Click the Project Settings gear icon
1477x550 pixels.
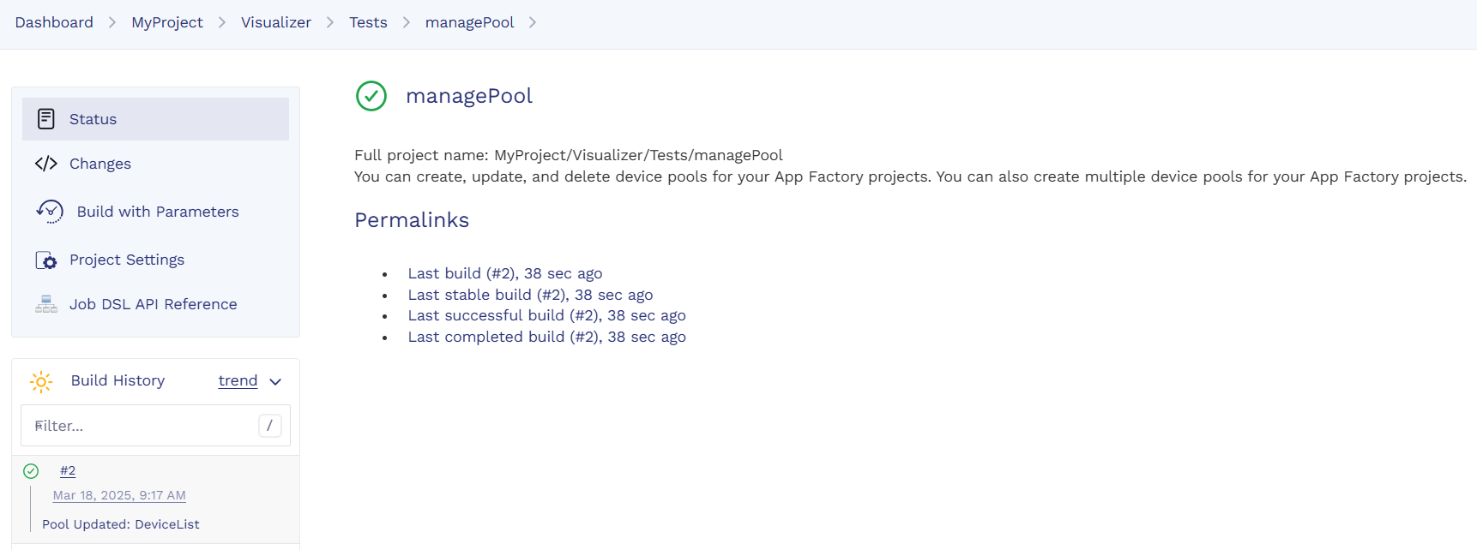click(x=46, y=260)
